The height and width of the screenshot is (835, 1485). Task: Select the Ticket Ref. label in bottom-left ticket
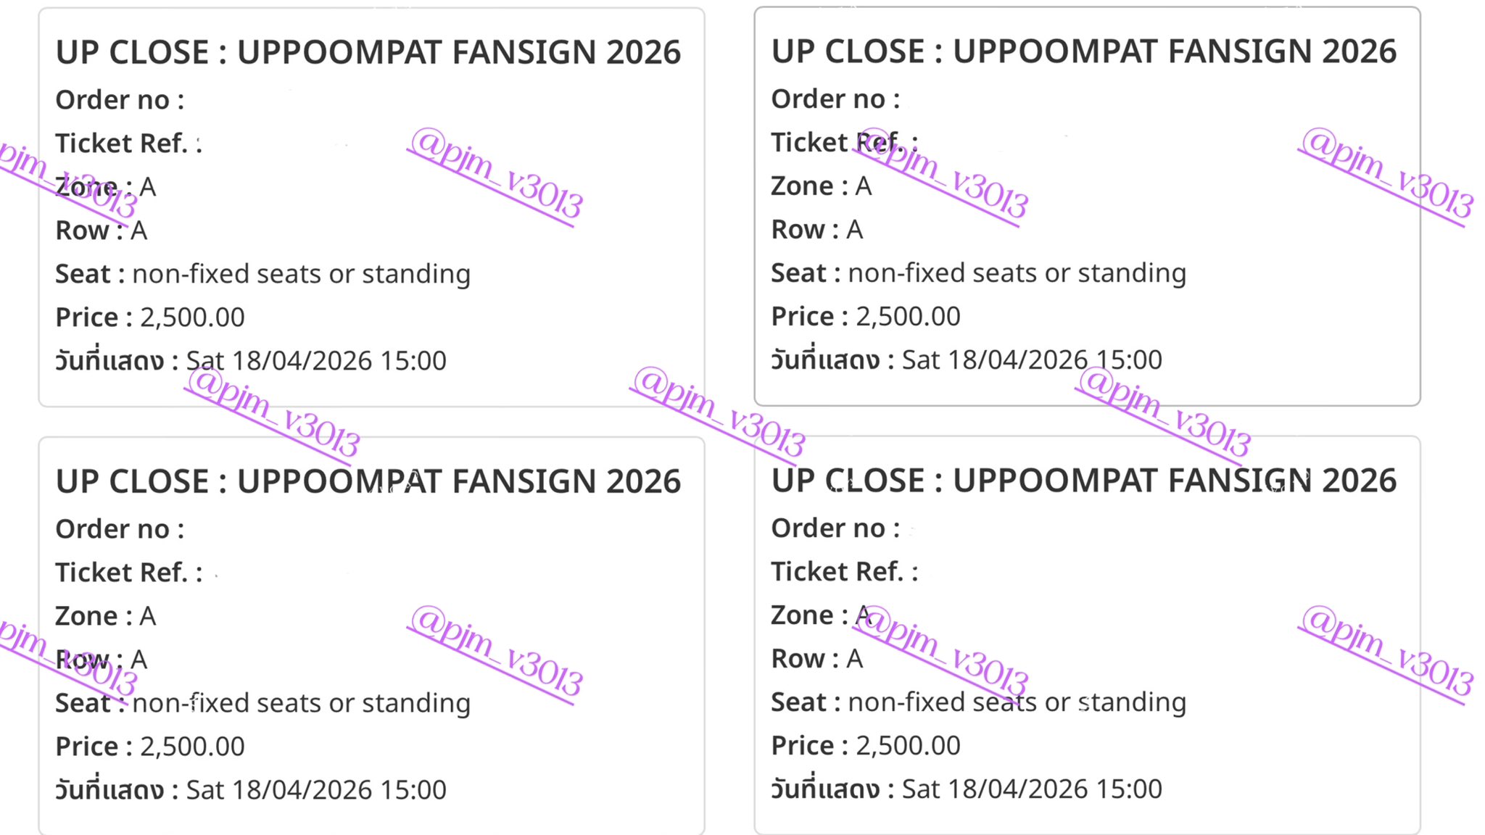128,573
